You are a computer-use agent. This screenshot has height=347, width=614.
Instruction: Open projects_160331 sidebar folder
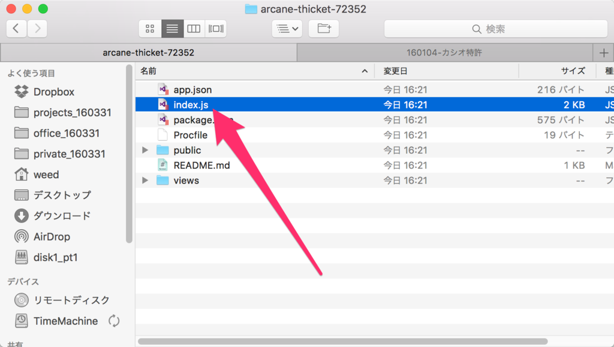(62, 112)
